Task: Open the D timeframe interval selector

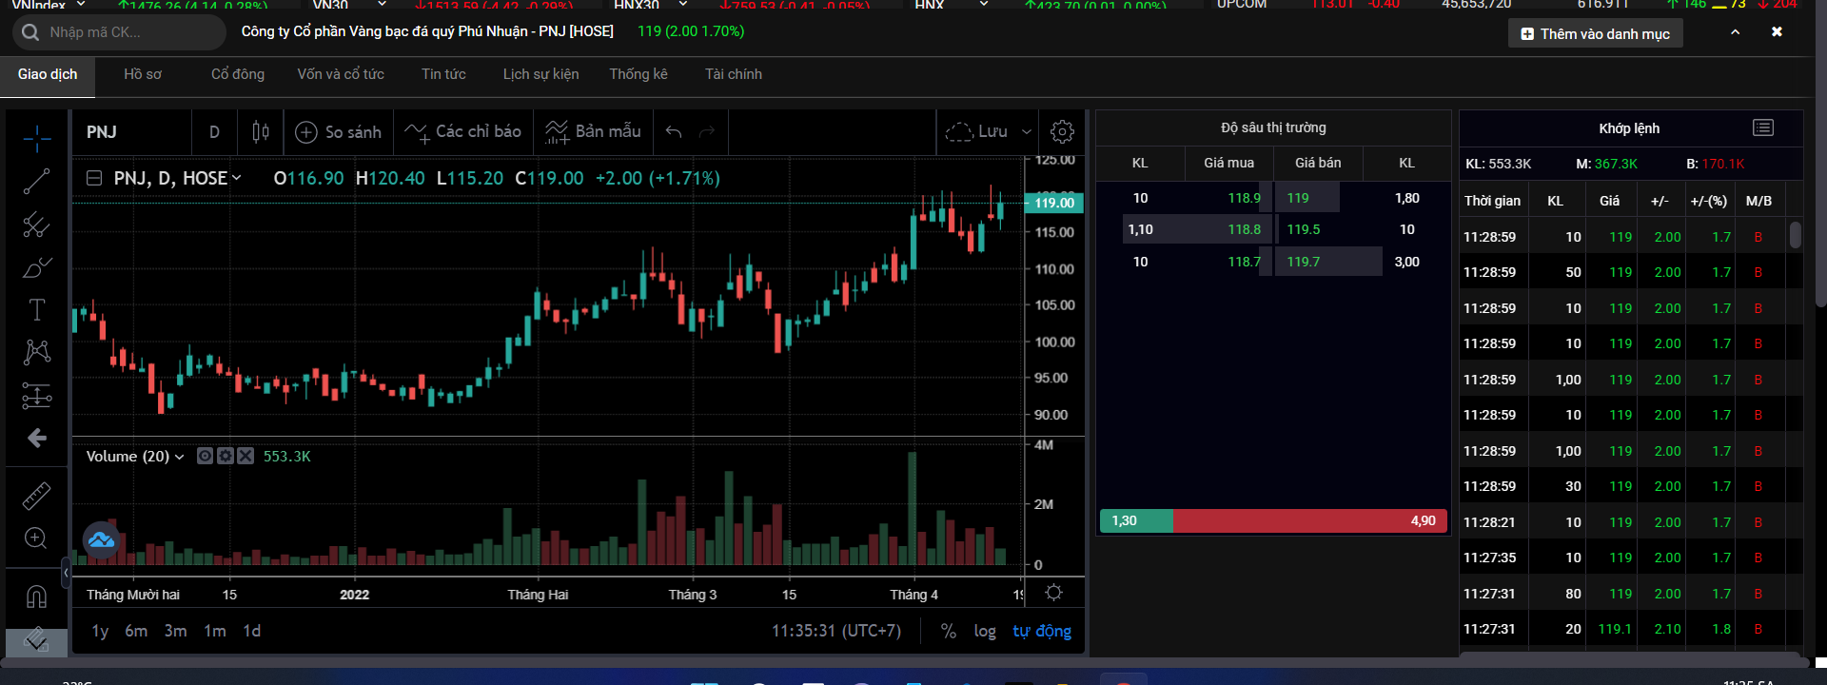Action: [214, 132]
